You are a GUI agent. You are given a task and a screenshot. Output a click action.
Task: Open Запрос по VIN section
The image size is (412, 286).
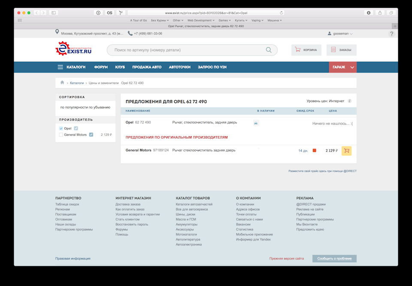click(212, 67)
